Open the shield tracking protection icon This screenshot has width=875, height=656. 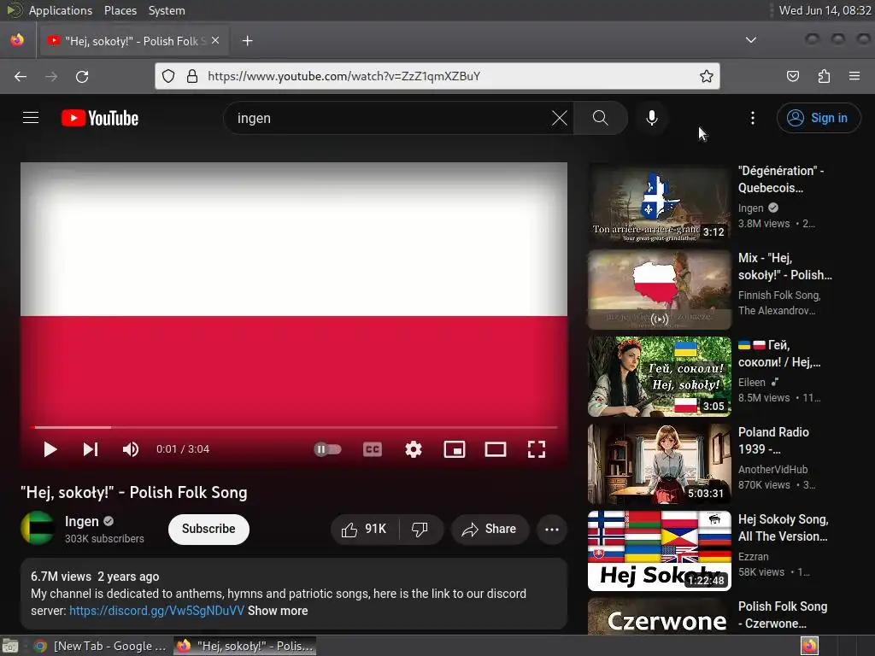point(168,76)
